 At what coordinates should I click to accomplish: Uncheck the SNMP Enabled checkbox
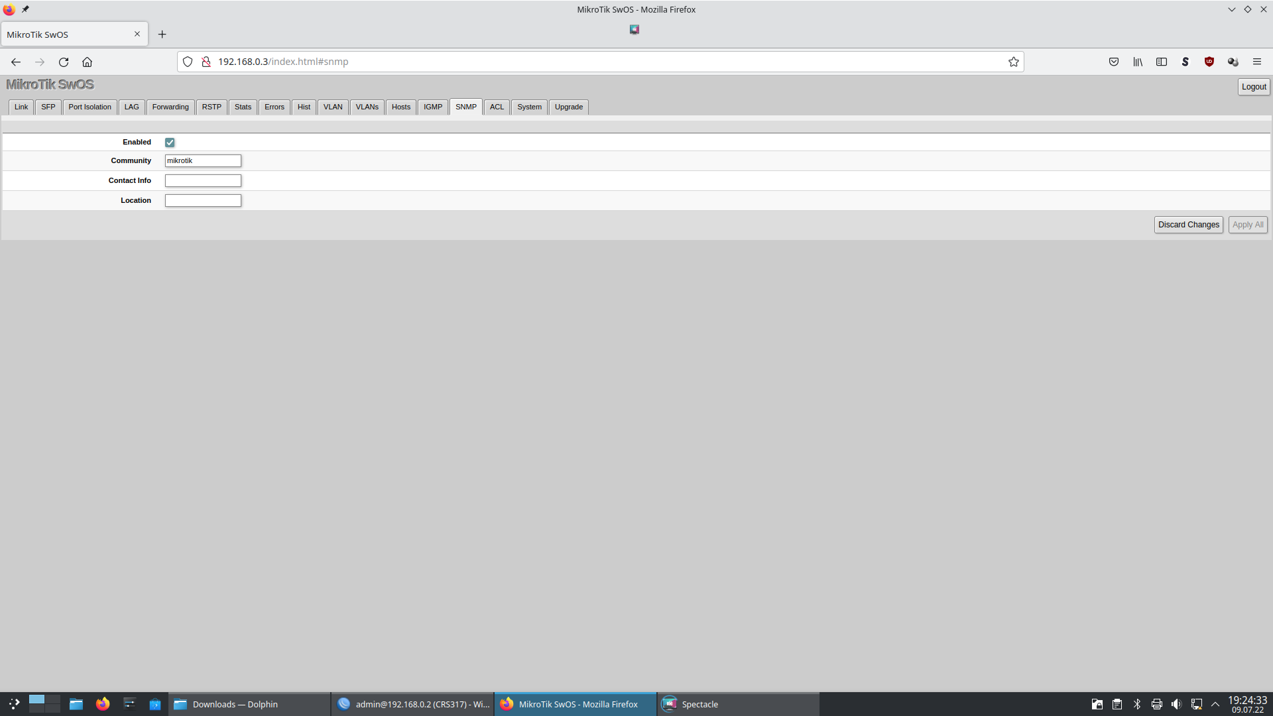click(170, 143)
